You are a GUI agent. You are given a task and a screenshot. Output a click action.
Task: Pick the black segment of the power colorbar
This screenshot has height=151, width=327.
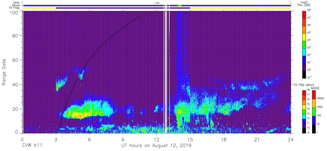304,74
